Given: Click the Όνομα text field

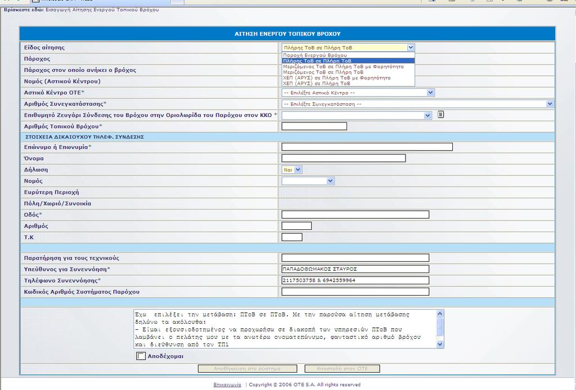Looking at the screenshot, I should [x=344, y=158].
